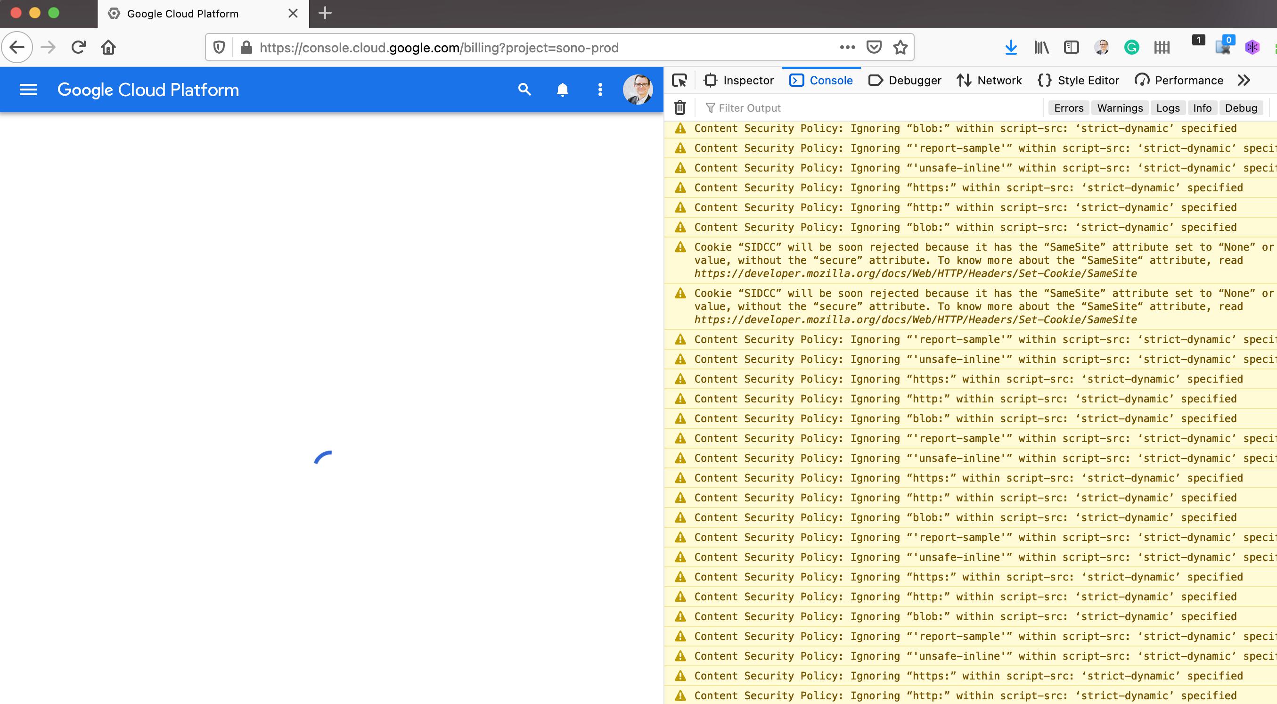
Task: Expand additional devtools panels with chevron
Action: click(1243, 80)
